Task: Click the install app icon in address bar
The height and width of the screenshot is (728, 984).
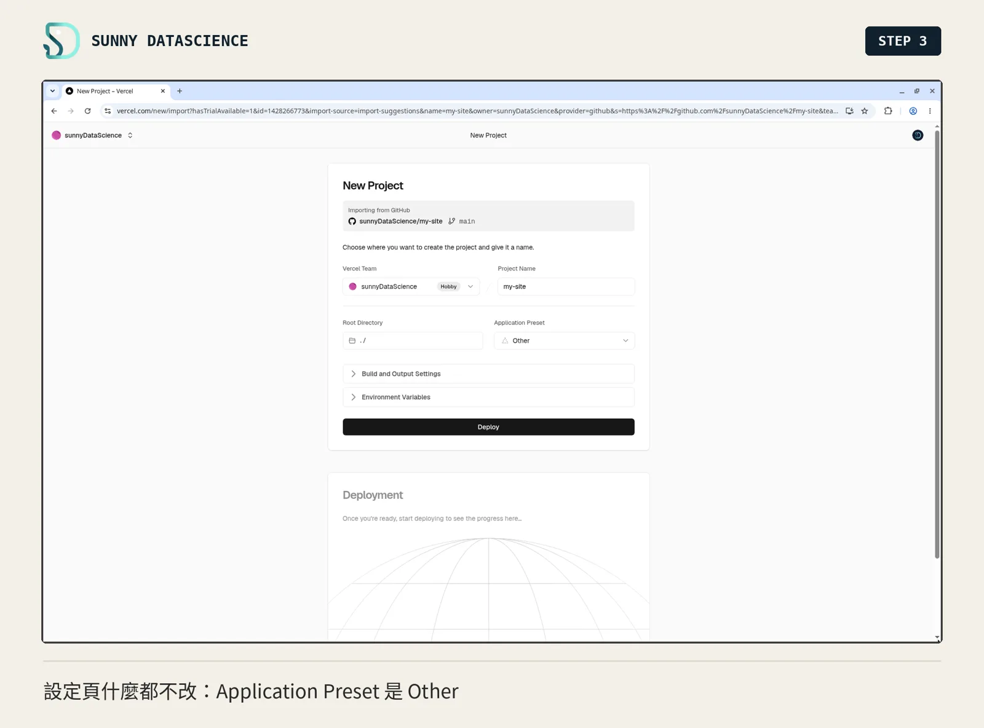Action: 849,111
